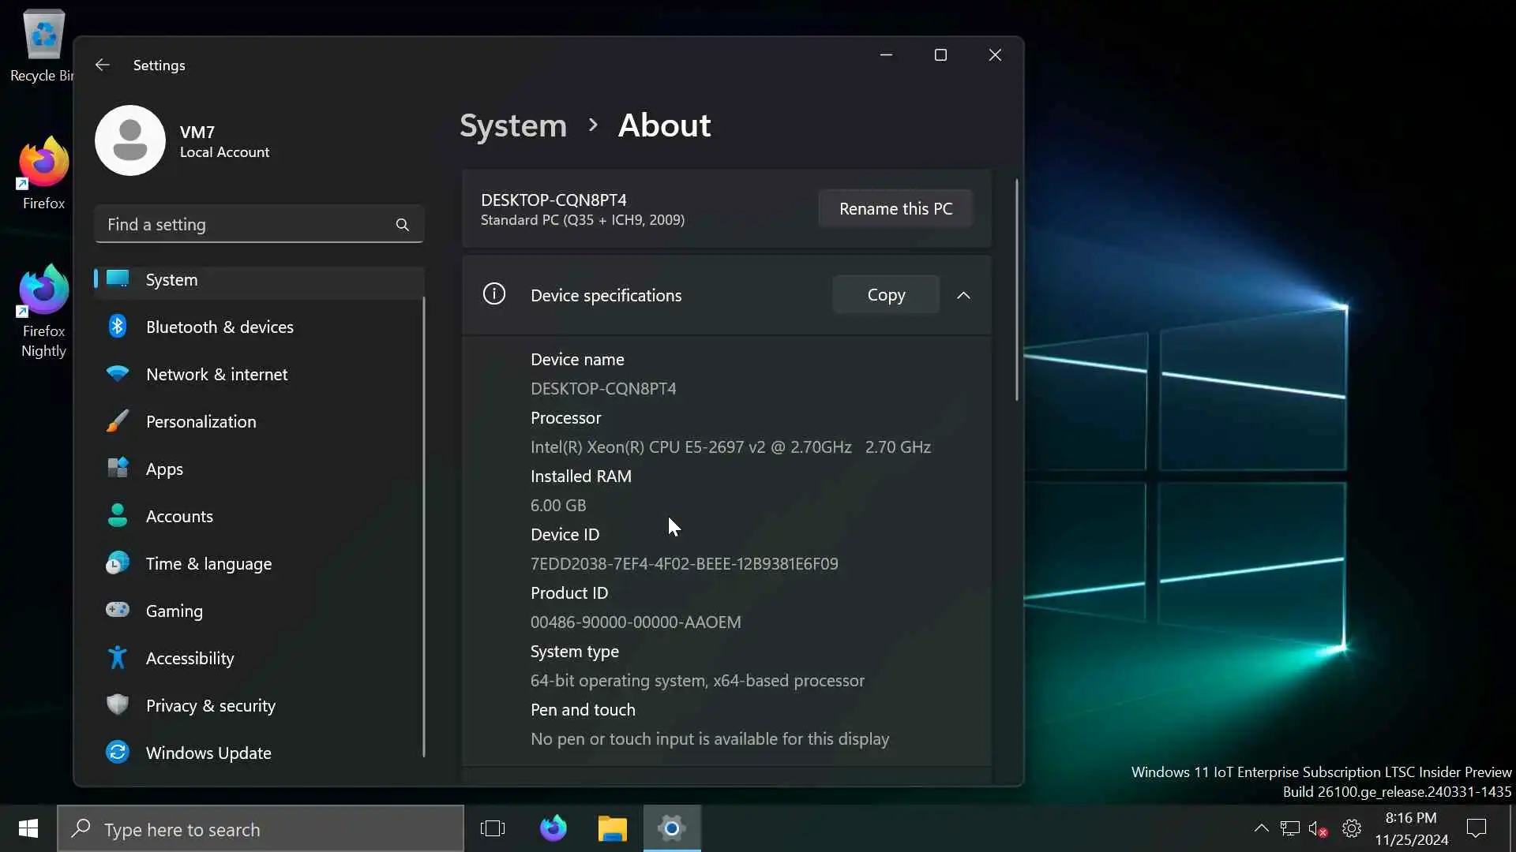Open File Explorer from the taskbar
This screenshot has width=1516, height=852.
(x=612, y=828)
